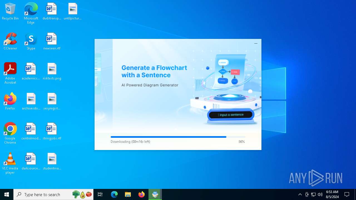Launch Microsoft Edge from desktop shortcut
The height and width of the screenshot is (200, 356).
coord(31,13)
